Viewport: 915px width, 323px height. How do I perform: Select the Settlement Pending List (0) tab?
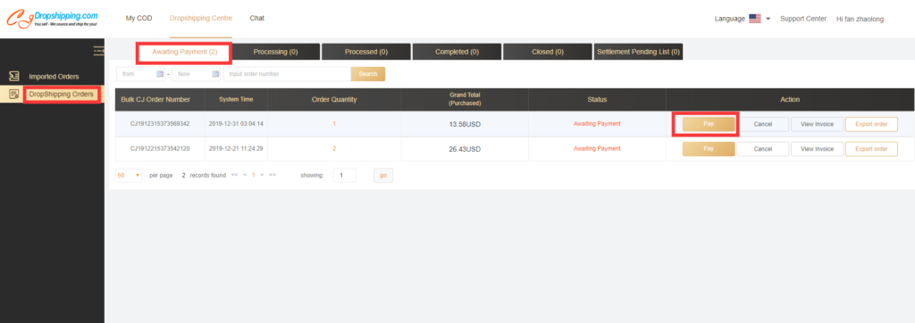[x=638, y=52]
